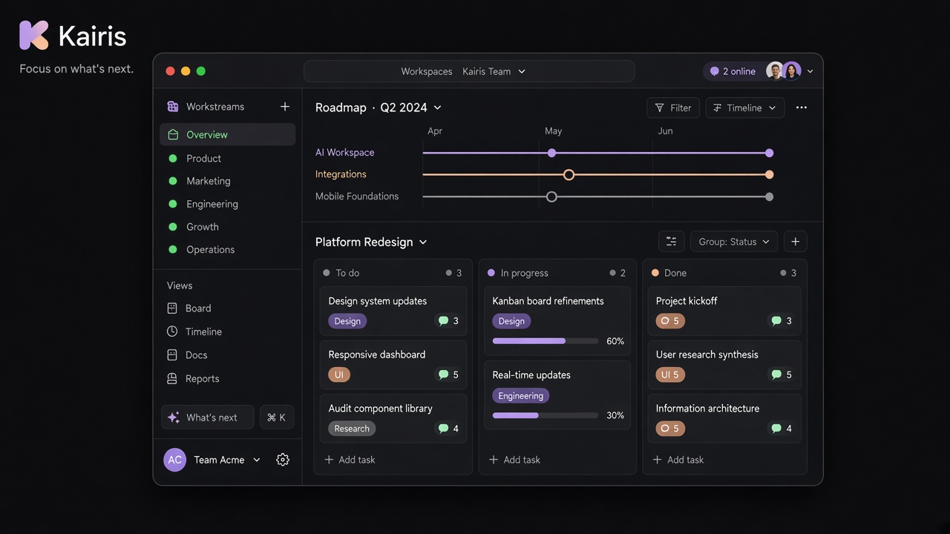This screenshot has height=534, width=950.
Task: Click the AC team avatar
Action: [174, 460]
